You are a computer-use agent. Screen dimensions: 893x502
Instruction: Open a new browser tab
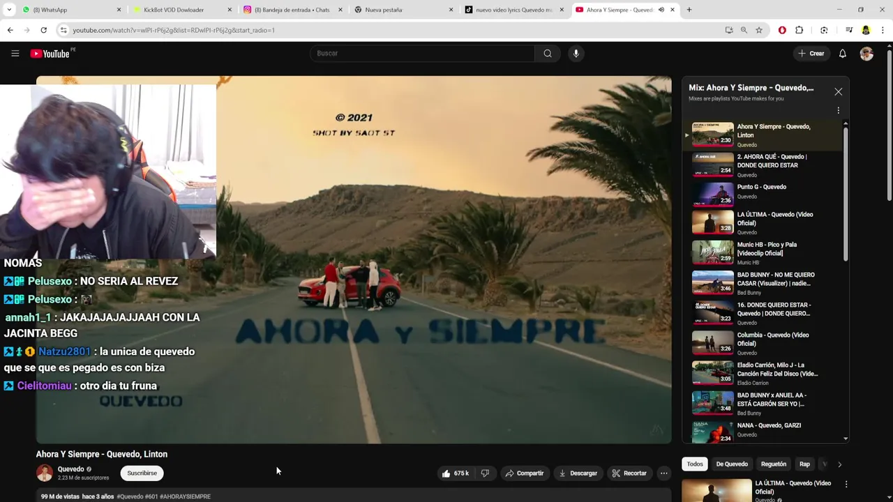[x=689, y=10]
